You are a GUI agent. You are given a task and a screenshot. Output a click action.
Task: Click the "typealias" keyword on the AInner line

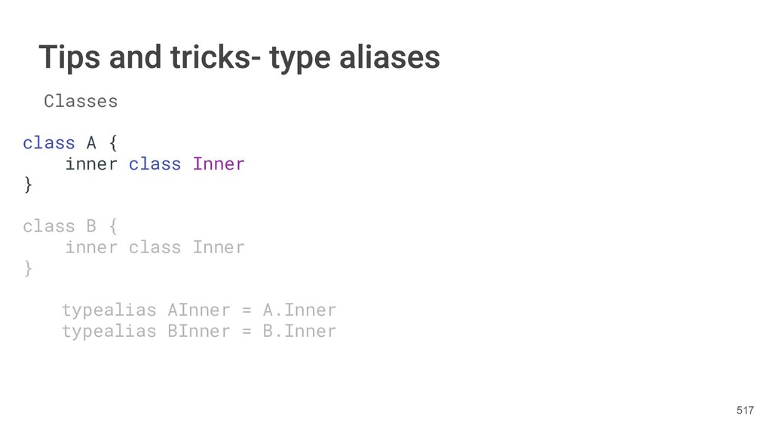point(109,310)
